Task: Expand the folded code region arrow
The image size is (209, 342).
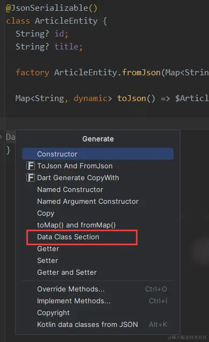Action: 1,137
